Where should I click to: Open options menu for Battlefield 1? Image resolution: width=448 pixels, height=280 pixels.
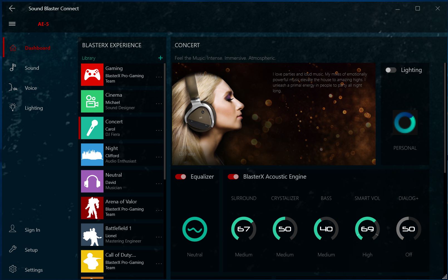(x=159, y=237)
